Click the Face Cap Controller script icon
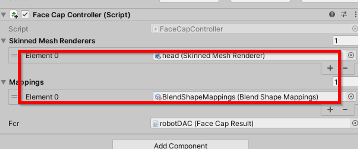Screen dimensions: 358x149 (x=14, y=14)
